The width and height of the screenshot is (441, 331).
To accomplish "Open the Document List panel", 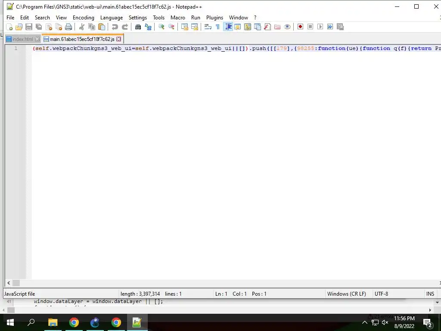I will (258, 27).
